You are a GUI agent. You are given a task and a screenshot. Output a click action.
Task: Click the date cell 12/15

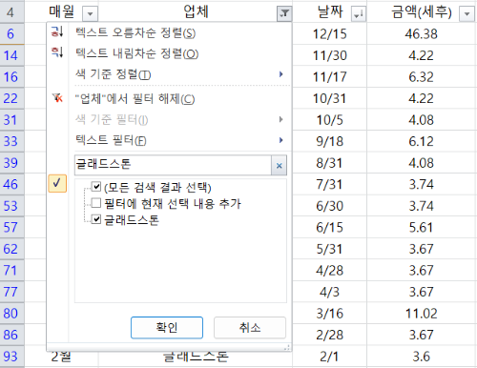[329, 33]
